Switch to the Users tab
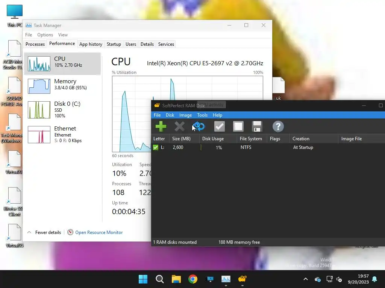The image size is (385, 288). pos(130,44)
